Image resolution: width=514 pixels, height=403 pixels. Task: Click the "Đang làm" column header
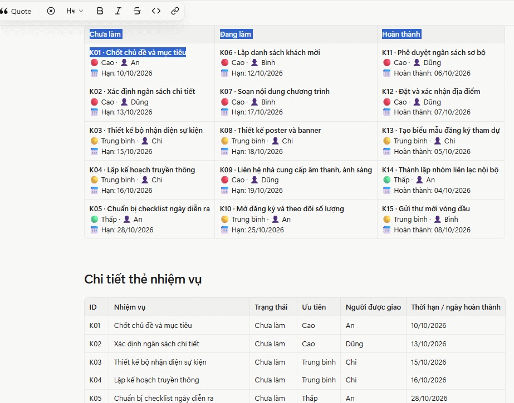click(x=236, y=34)
